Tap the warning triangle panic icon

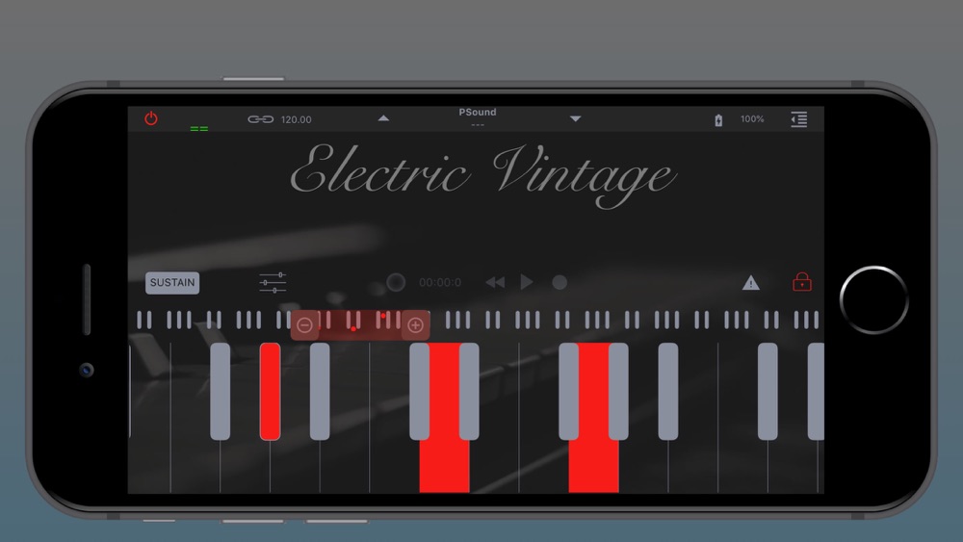pos(750,282)
